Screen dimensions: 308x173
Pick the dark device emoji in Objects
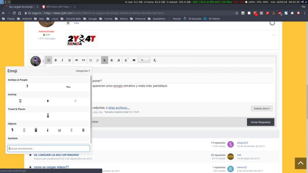point(36,130)
